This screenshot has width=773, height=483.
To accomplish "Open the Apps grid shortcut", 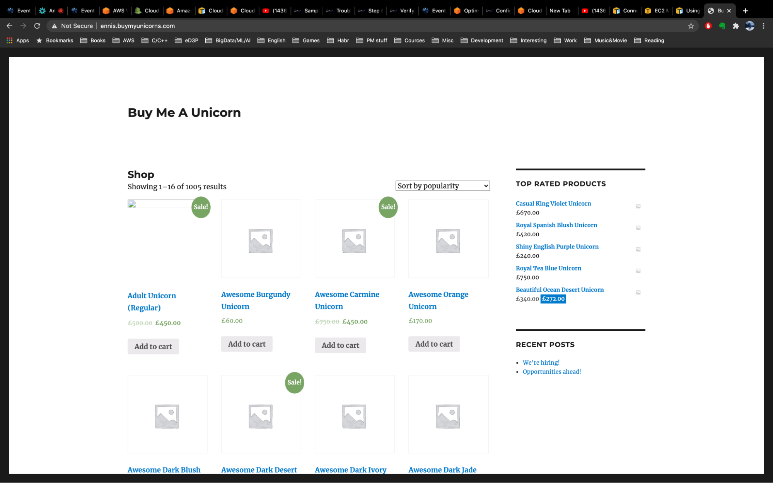I will point(18,41).
